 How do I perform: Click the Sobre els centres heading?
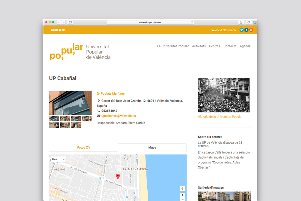tap(210, 137)
